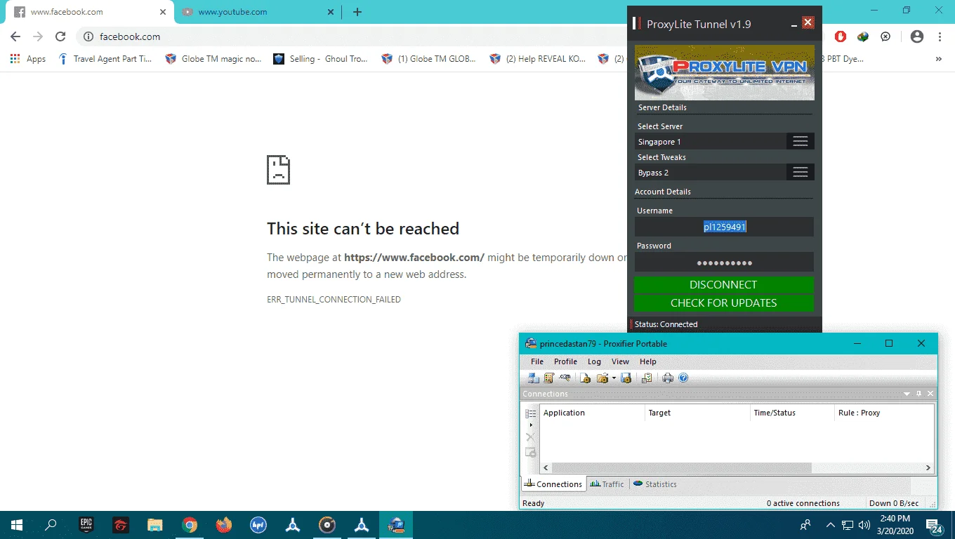Pin the Connections pane
Viewport: 955px width, 539px height.
tap(918, 394)
